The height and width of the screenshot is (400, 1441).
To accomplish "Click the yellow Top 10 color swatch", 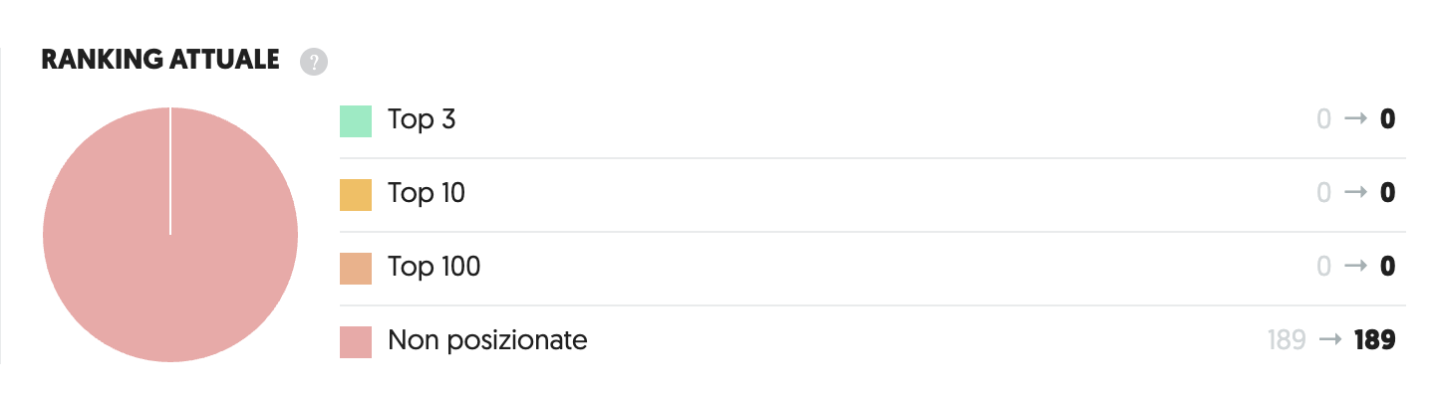I will tap(356, 194).
